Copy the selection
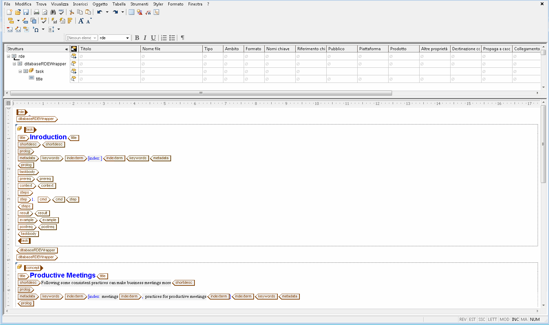The height and width of the screenshot is (325, 549). (x=80, y=12)
